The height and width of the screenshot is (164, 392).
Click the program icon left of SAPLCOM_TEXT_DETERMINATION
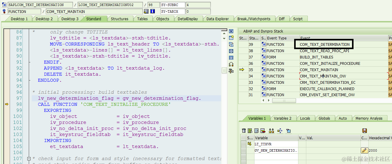pyautogui.click(x=4, y=5)
